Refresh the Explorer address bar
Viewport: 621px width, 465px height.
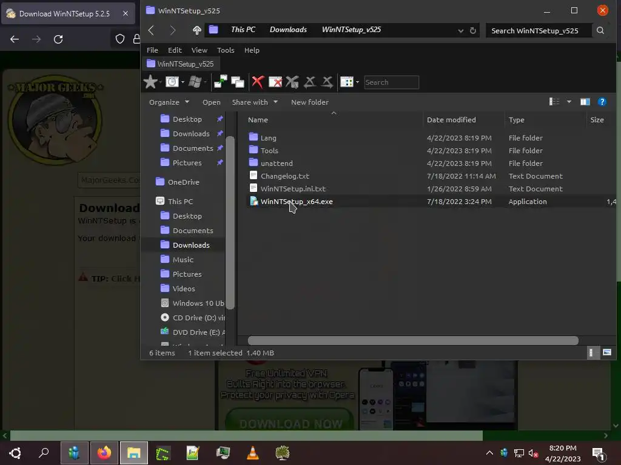473,30
